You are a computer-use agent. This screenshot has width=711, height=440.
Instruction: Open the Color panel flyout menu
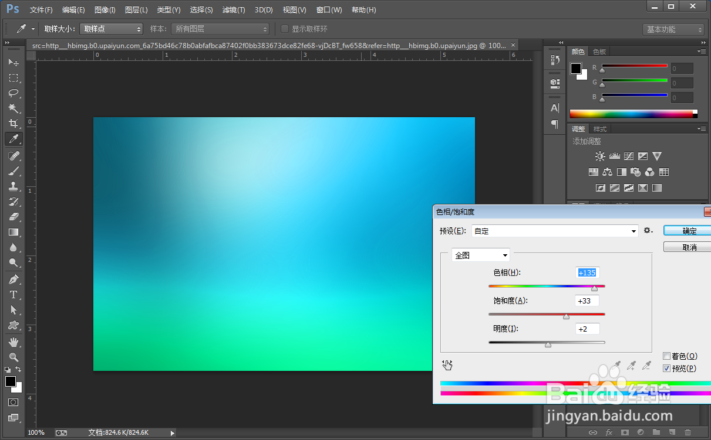(x=701, y=52)
